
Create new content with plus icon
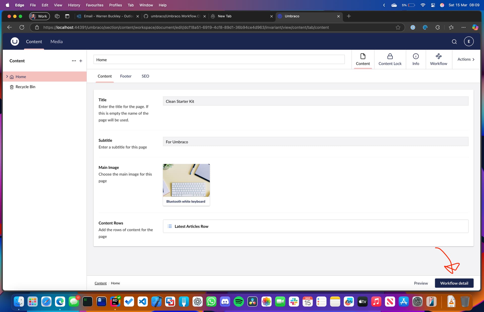coord(81,61)
